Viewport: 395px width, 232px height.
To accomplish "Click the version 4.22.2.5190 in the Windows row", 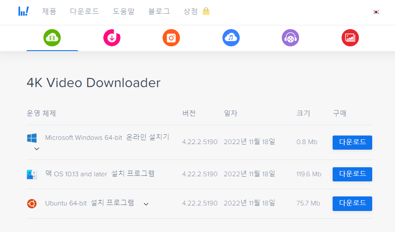I will pyautogui.click(x=200, y=142).
